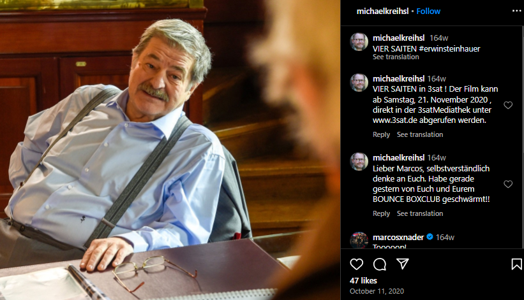Viewport: 524px width, 300px height.
Task: Share post via paper plane icon
Action: click(403, 264)
